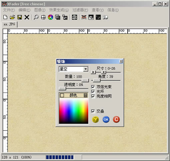Confirm with the blue OK button
170x161 pixels.
[x=106, y=120]
